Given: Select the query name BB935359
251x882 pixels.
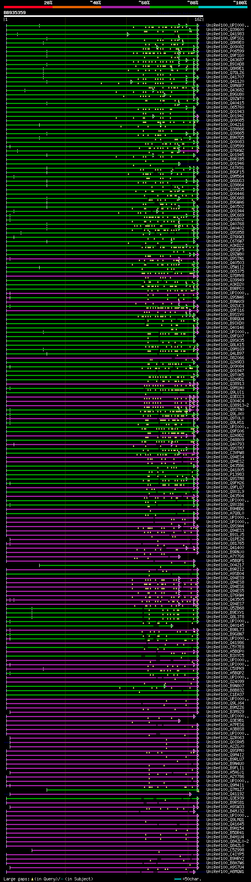Looking at the screenshot, I should tap(15, 13).
